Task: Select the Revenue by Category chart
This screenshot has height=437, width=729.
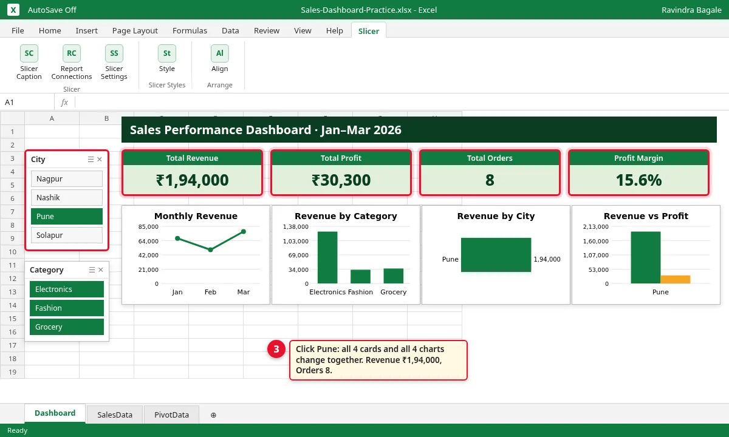Action: pos(346,255)
